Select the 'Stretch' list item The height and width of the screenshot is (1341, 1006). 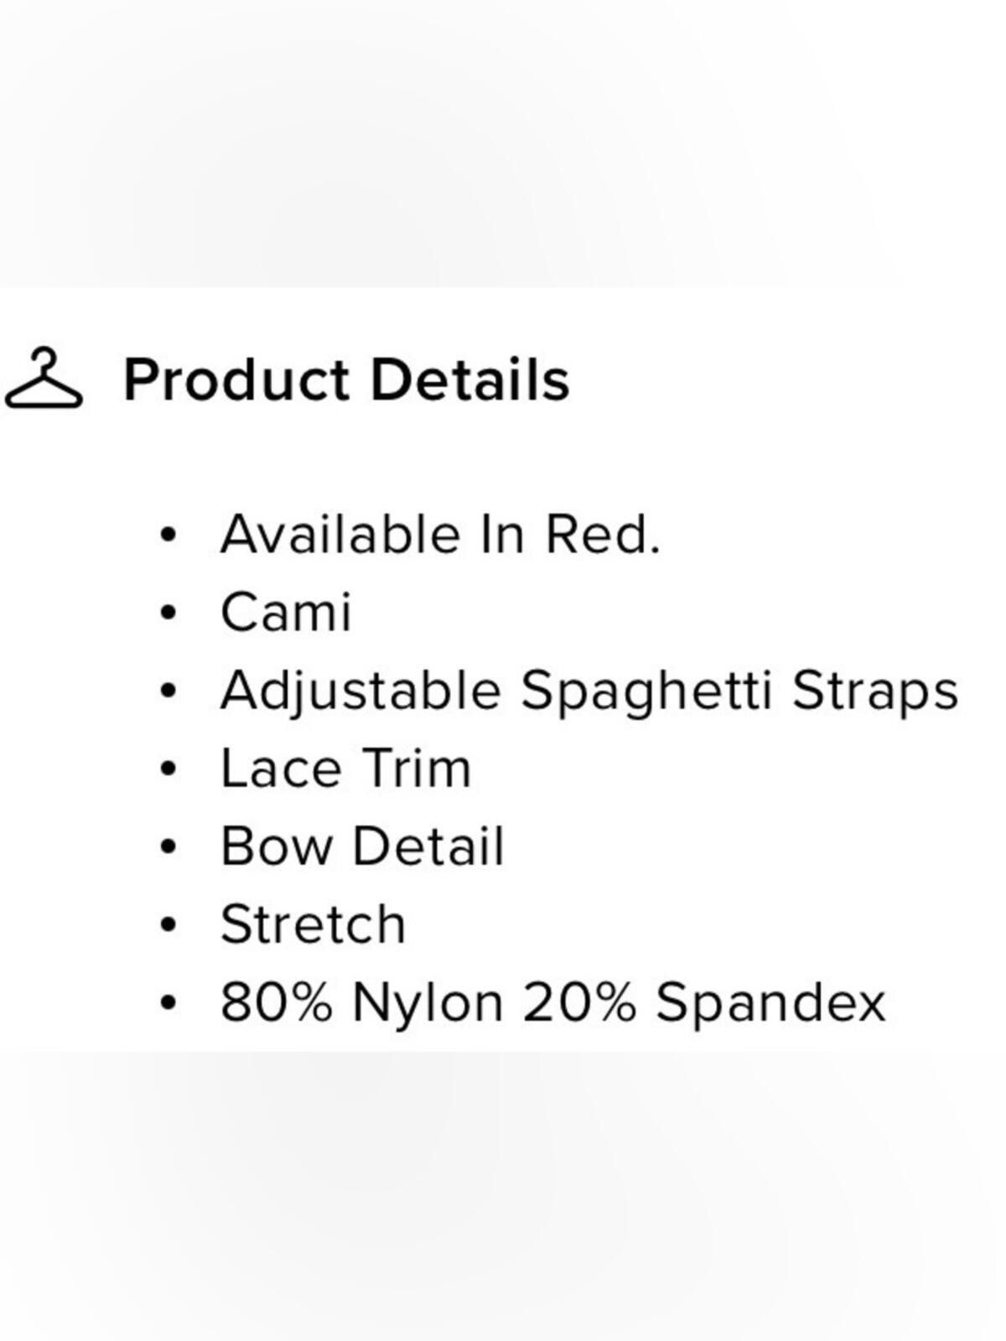(x=313, y=924)
